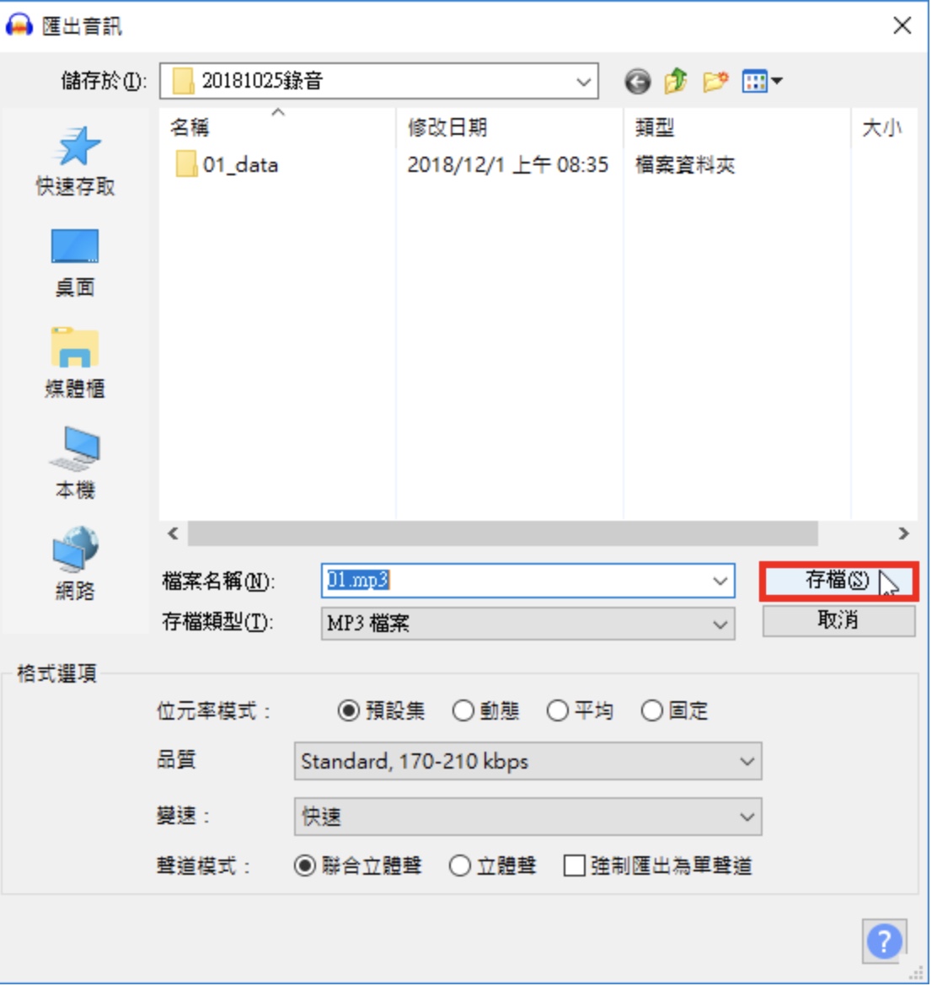The height and width of the screenshot is (986, 937).
Task: Open the view menu icon
Action: pos(762,81)
